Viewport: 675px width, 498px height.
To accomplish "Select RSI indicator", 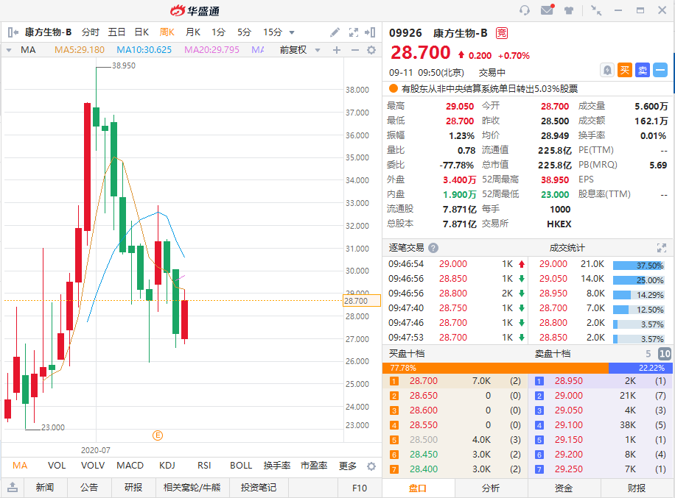I will pos(204,466).
